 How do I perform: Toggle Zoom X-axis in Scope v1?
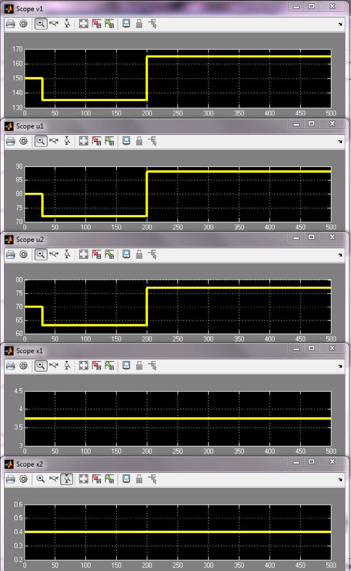tap(54, 24)
